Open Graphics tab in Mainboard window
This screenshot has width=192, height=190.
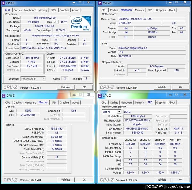coord(161,10)
